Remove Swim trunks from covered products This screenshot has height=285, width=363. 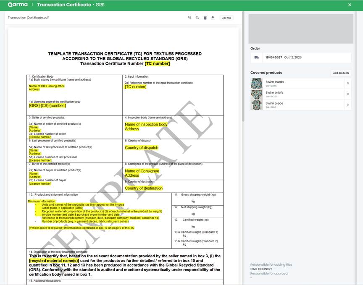pyautogui.click(x=348, y=83)
